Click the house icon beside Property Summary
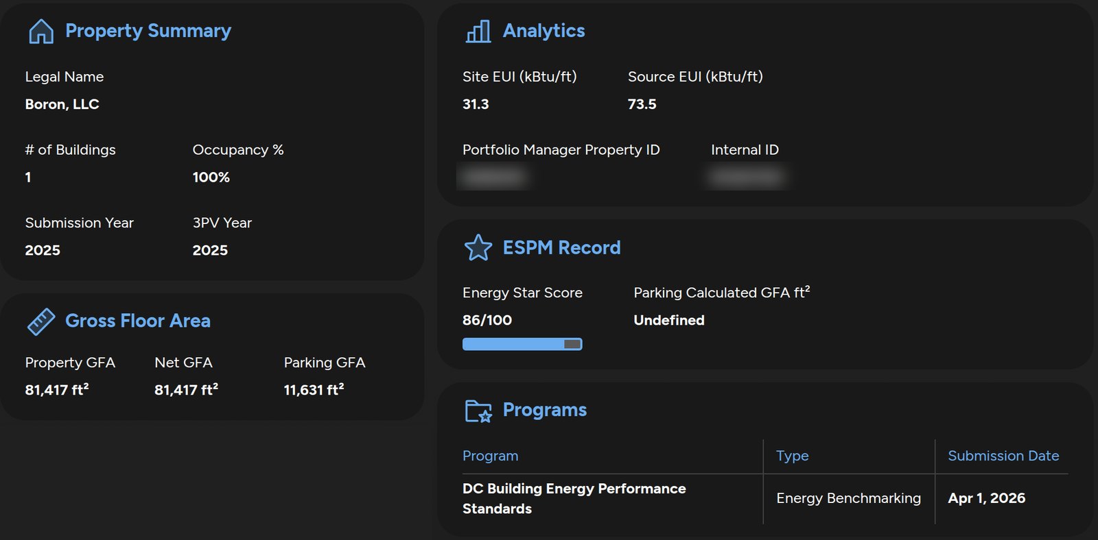 [x=41, y=31]
